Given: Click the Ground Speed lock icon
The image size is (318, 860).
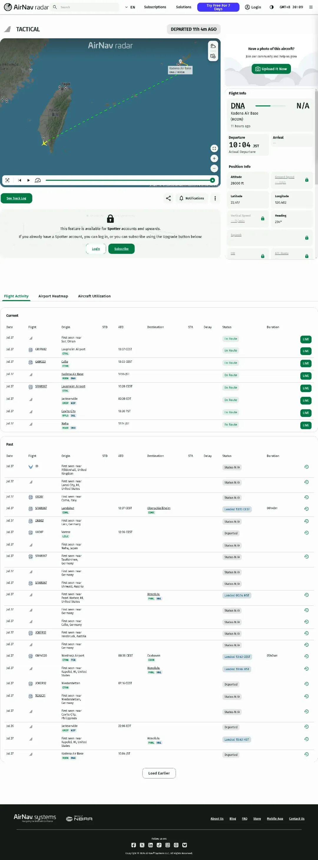Looking at the screenshot, I should point(307,180).
